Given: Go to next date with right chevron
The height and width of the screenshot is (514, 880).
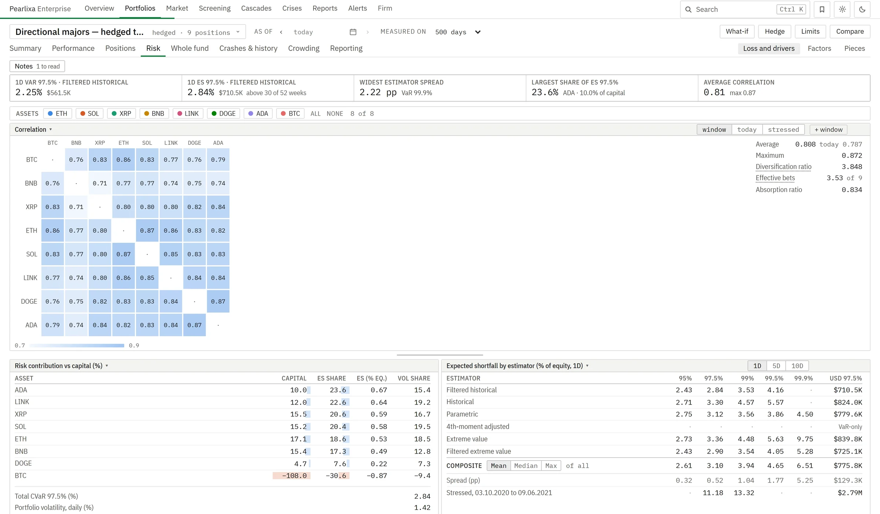Looking at the screenshot, I should pyautogui.click(x=367, y=32).
